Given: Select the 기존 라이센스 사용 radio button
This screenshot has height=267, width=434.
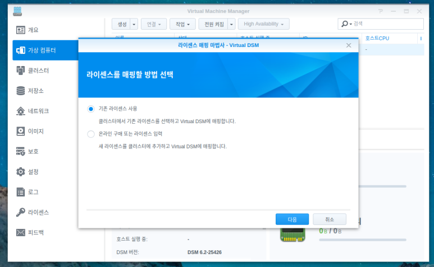Looking at the screenshot, I should [x=91, y=109].
